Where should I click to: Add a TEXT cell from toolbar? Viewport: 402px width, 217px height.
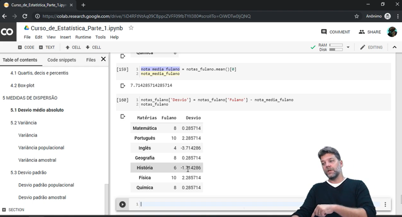click(47, 47)
